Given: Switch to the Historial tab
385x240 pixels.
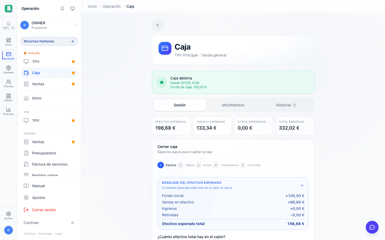Looking at the screenshot, I should [287, 105].
